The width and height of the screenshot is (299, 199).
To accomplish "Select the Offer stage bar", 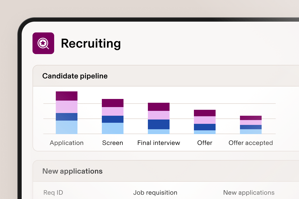I will point(204,122).
